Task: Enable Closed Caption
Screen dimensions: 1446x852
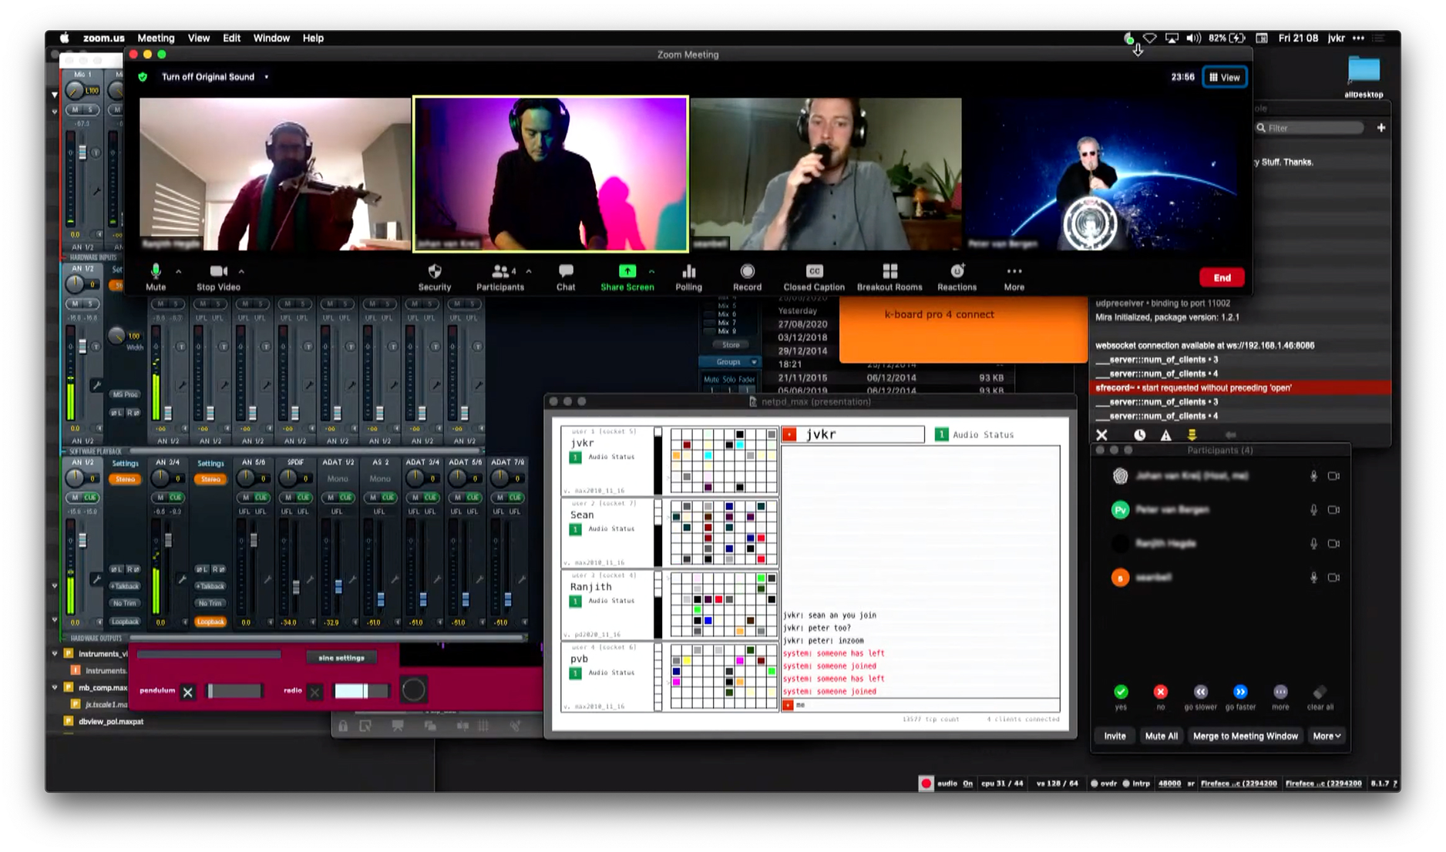Action: pyautogui.click(x=814, y=272)
